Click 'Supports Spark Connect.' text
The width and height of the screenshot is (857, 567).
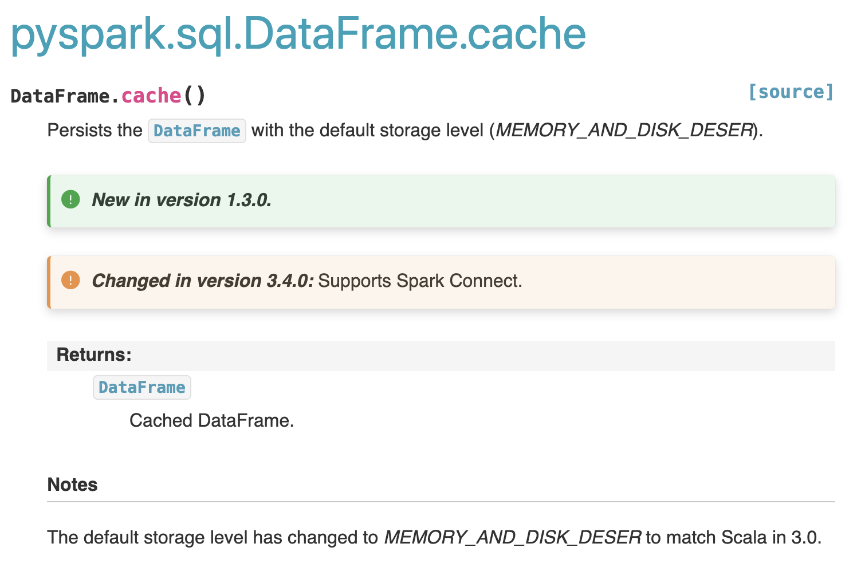pyautogui.click(x=420, y=281)
